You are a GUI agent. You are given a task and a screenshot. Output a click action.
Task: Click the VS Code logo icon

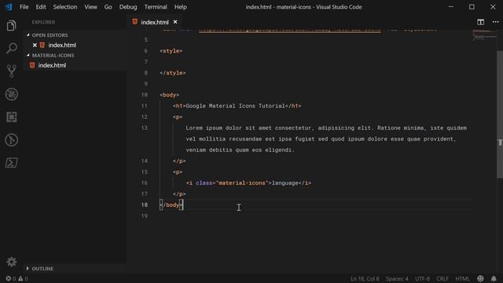click(x=9, y=7)
